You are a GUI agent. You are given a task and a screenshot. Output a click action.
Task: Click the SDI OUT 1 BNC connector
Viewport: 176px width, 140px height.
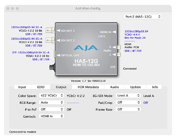pos(50,30)
